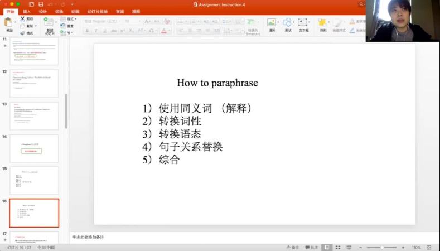The height and width of the screenshot is (251, 440).
Task: Click the Shape Outline pen icon
Action: pos(352,30)
